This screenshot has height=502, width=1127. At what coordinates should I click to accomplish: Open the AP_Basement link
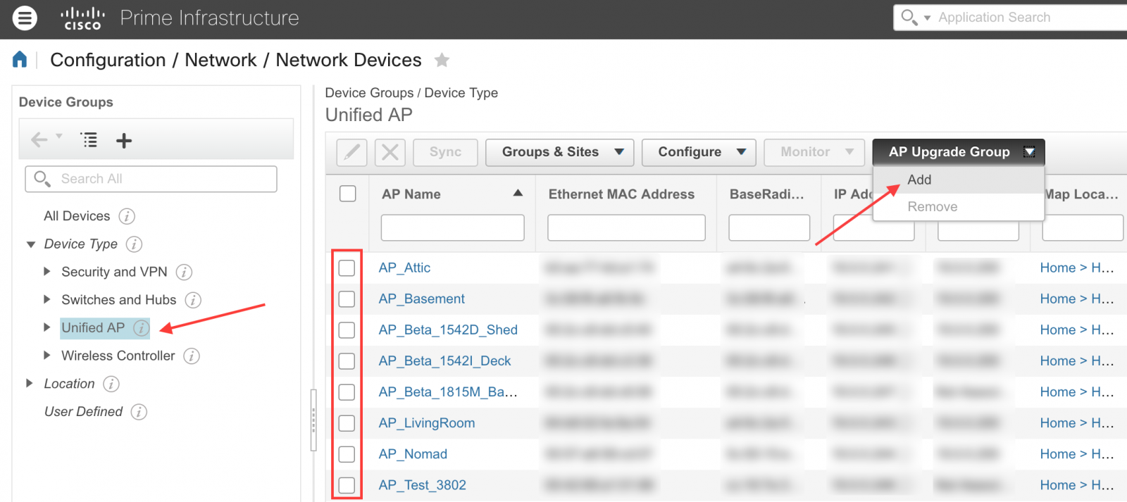[x=421, y=299]
